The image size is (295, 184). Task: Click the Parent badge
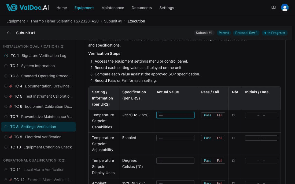click(x=224, y=33)
